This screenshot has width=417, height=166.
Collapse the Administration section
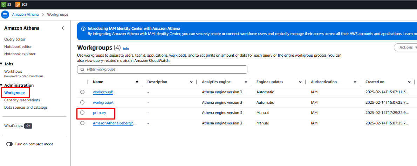pyautogui.click(x=1, y=85)
